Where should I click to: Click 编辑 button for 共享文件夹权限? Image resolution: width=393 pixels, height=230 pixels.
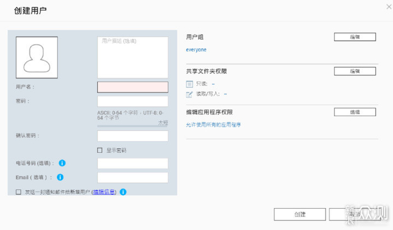click(355, 71)
